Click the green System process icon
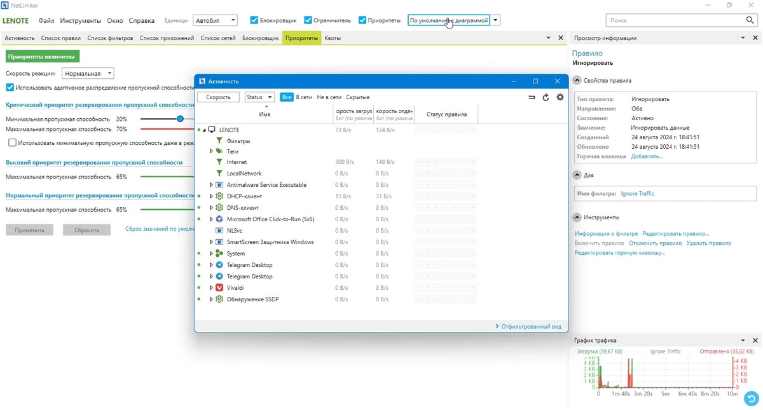 pyautogui.click(x=219, y=254)
